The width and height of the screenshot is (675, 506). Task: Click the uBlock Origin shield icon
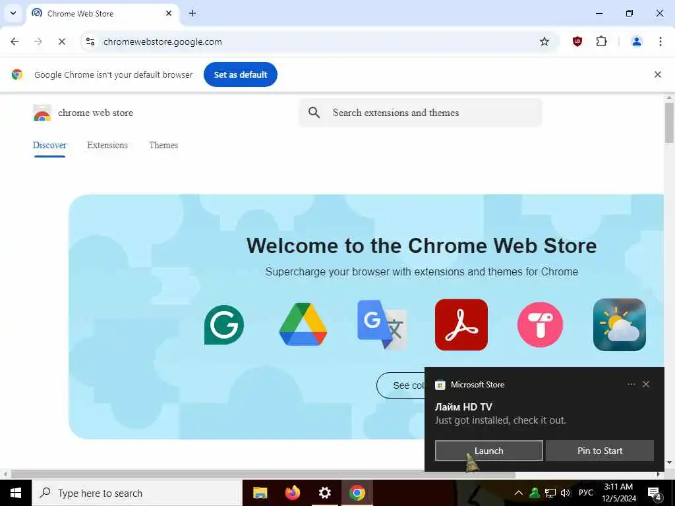pyautogui.click(x=577, y=42)
